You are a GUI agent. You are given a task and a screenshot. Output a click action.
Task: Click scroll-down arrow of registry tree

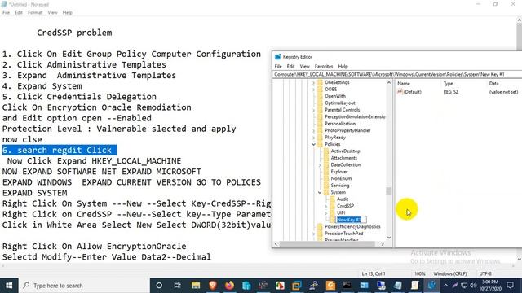pos(389,238)
